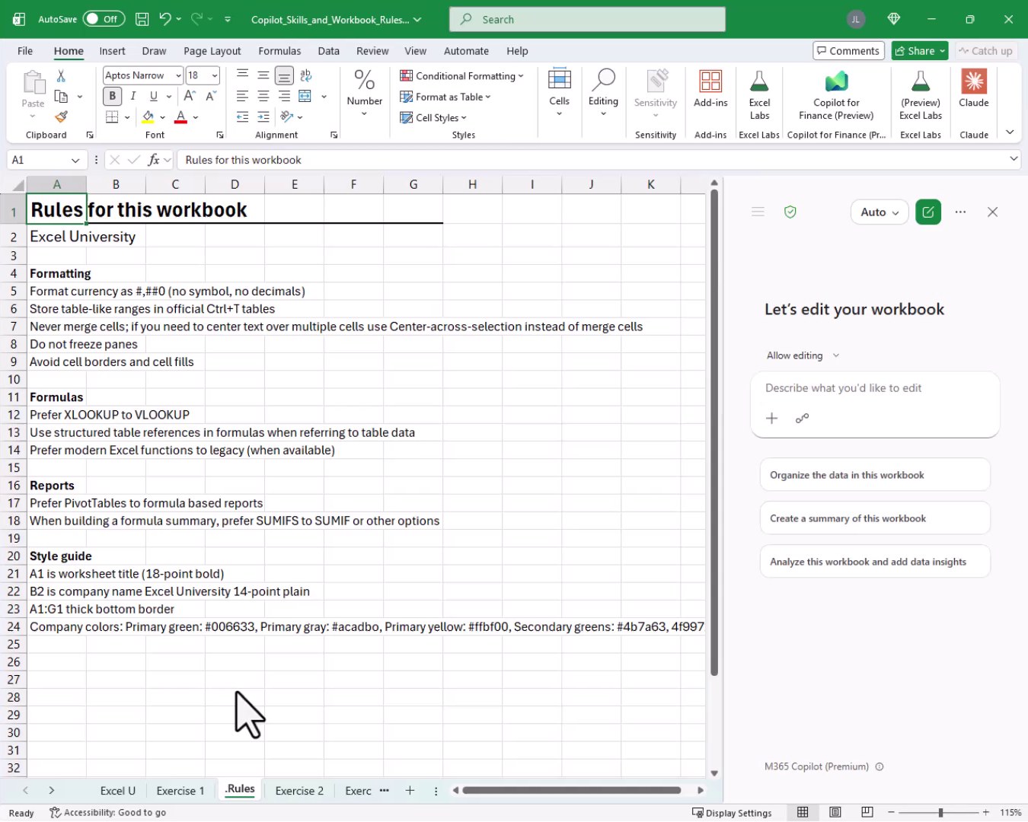The width and height of the screenshot is (1028, 822).
Task: Open the Formulas ribbon tab
Action: click(279, 51)
